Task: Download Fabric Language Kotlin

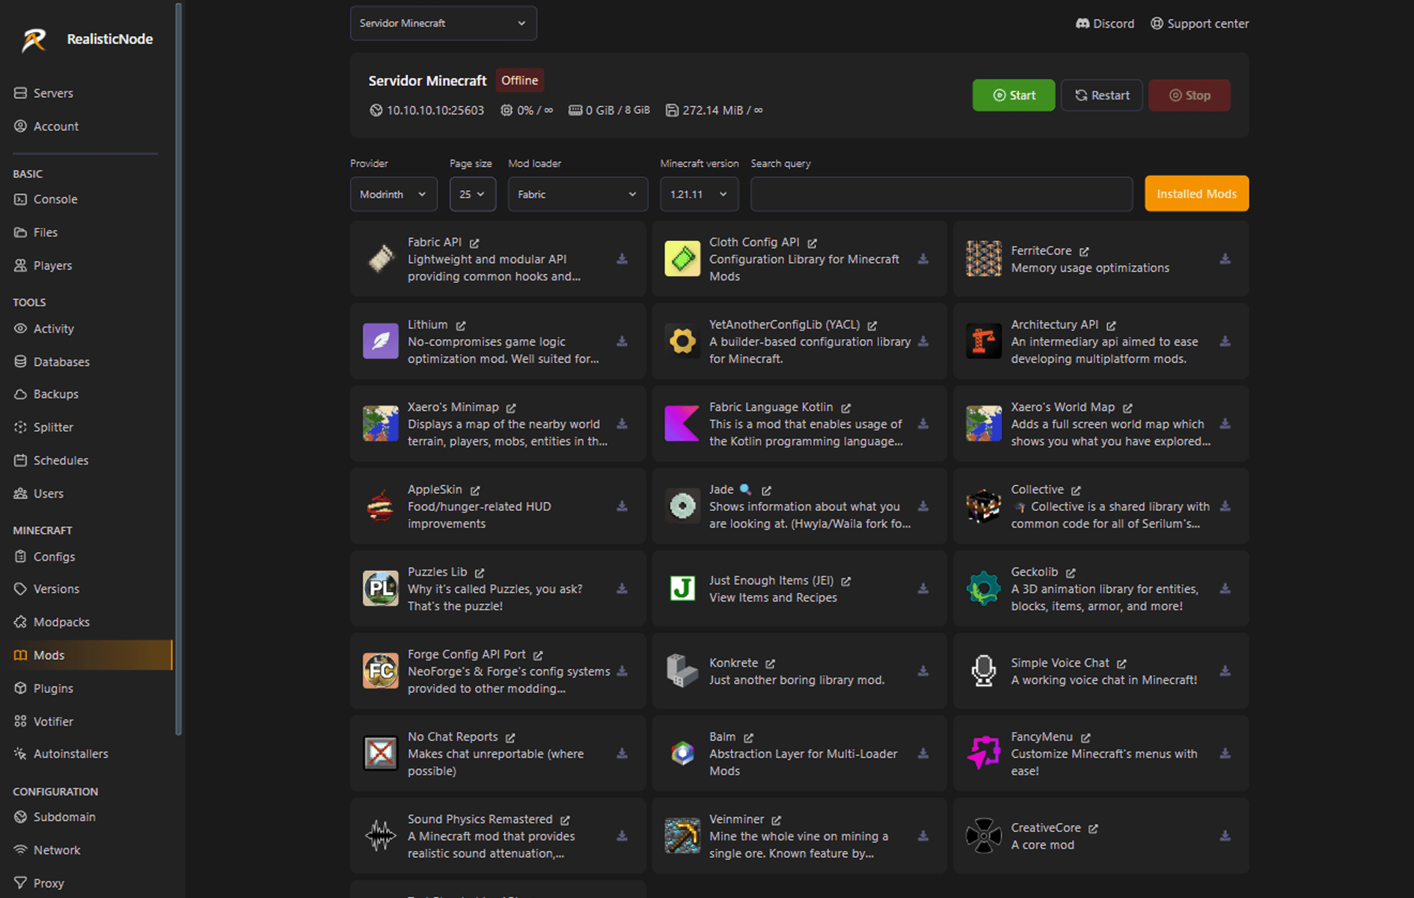Action: coord(923,424)
